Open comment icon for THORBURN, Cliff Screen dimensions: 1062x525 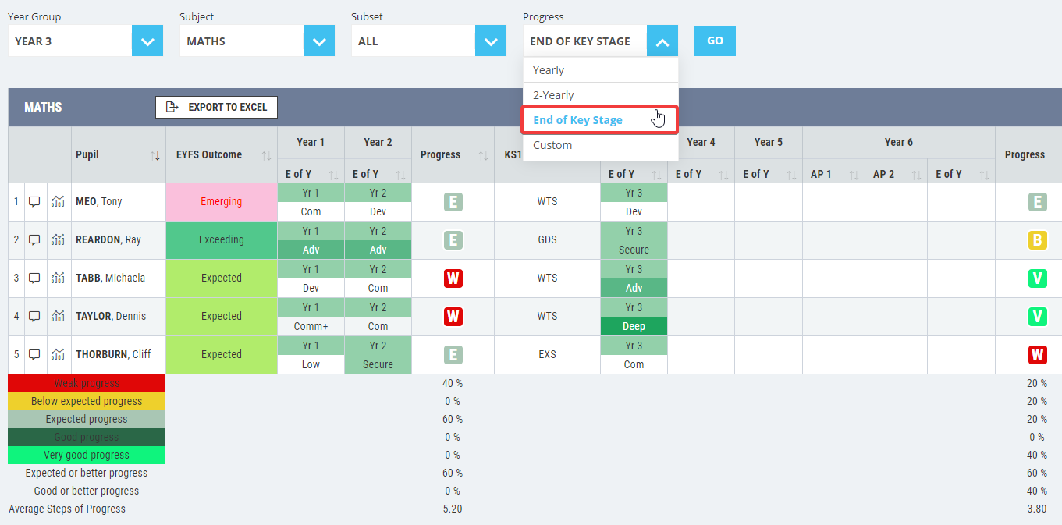[34, 355]
